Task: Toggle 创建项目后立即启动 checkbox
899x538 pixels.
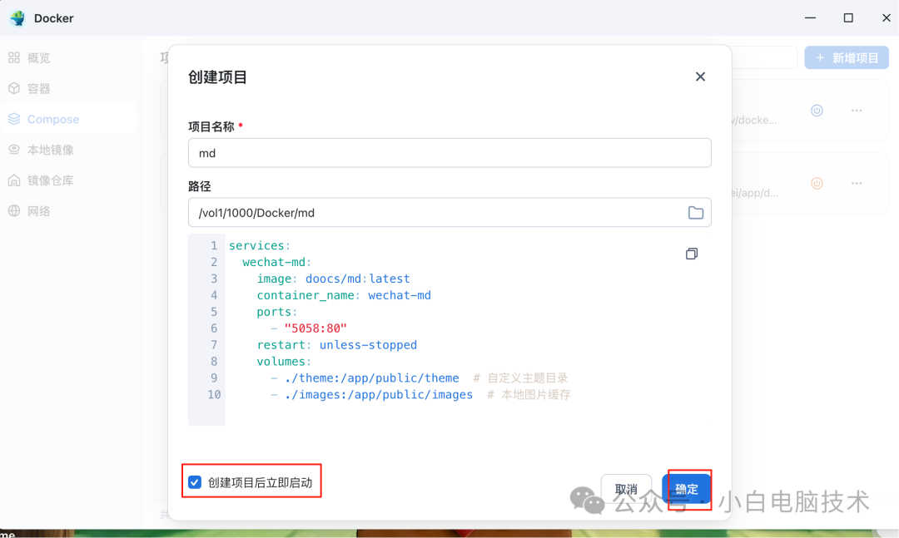Action: coord(195,482)
